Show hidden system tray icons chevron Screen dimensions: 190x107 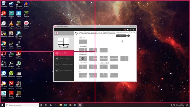[170, 105]
